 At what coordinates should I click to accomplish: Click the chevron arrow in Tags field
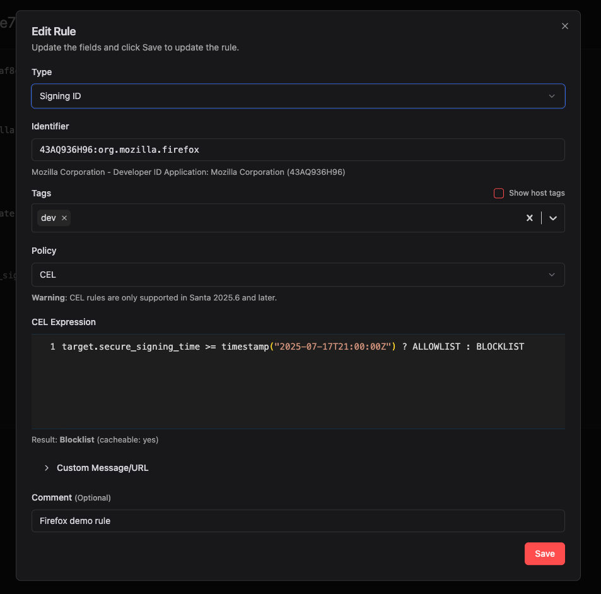click(552, 218)
